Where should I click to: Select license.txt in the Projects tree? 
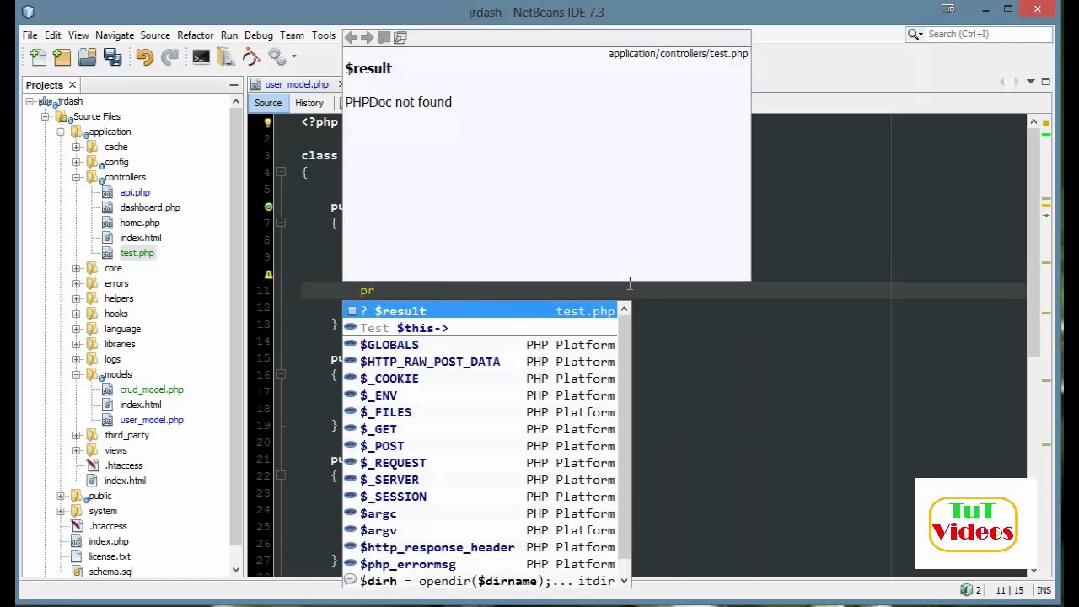110,556
